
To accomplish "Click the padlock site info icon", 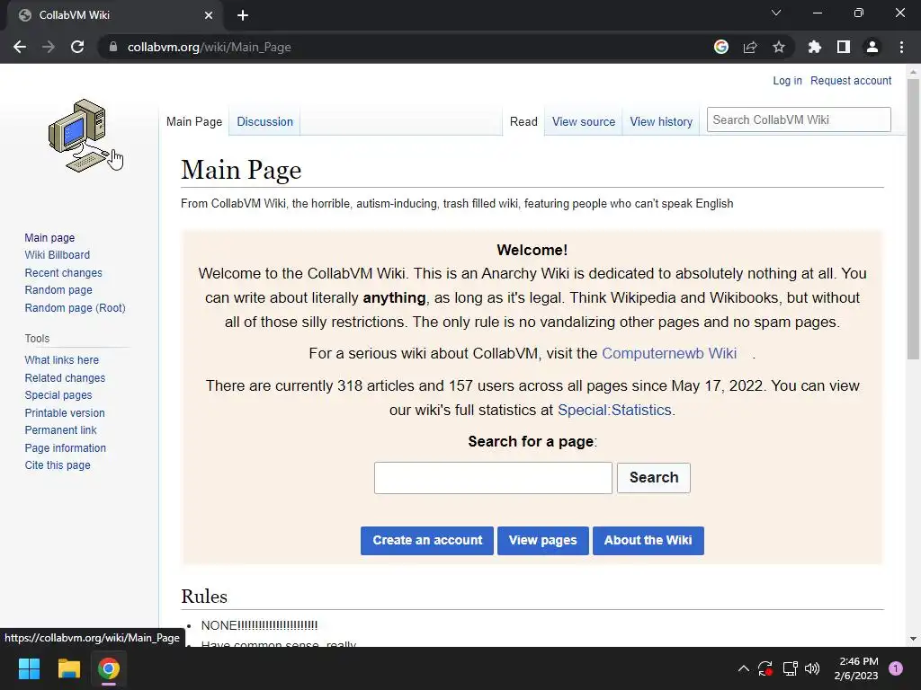I will 113,47.
